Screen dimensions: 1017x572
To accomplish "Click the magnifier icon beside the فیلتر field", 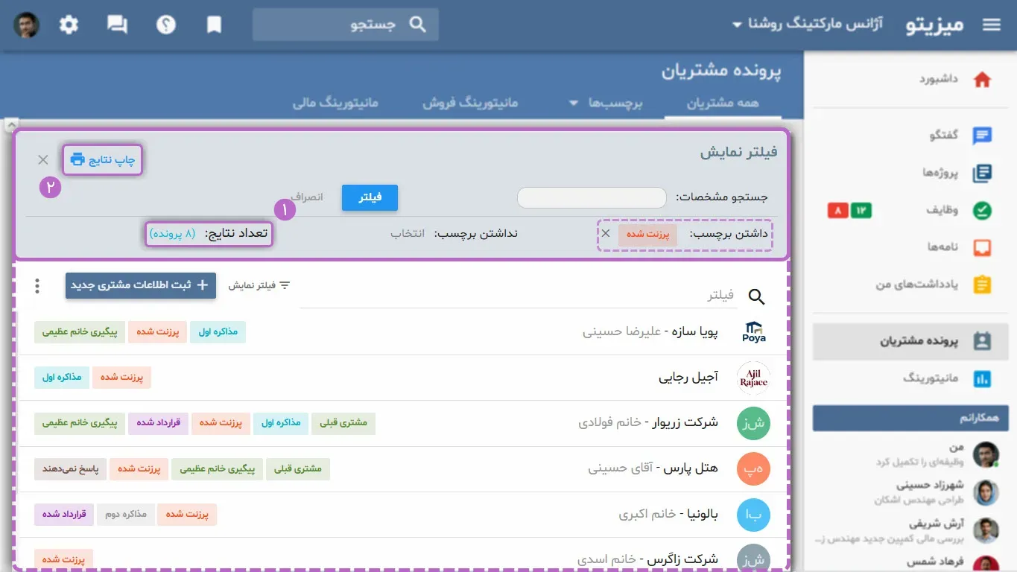I will (756, 297).
